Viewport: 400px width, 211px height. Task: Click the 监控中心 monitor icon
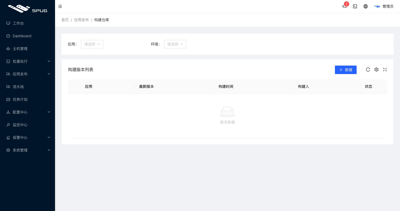click(x=8, y=125)
